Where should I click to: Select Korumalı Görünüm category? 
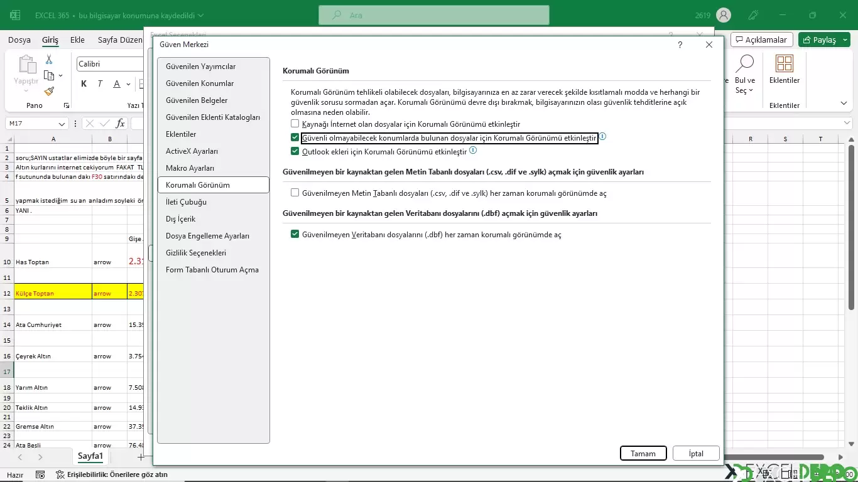tap(214, 185)
